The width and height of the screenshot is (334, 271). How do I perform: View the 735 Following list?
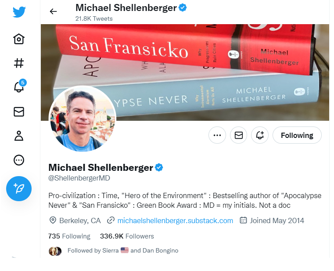click(69, 236)
